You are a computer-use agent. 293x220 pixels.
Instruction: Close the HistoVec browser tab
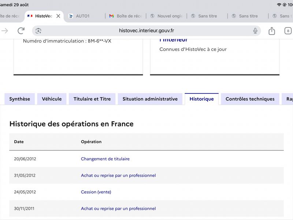click(x=58, y=16)
